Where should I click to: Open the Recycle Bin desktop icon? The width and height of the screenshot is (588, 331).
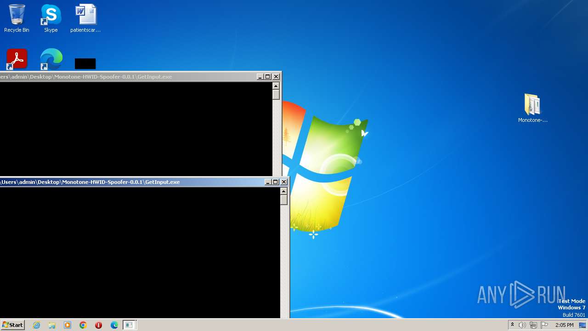[x=17, y=18]
